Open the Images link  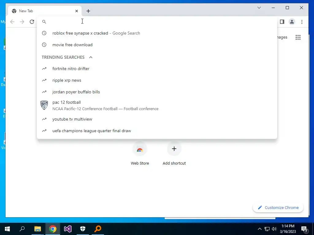282,37
